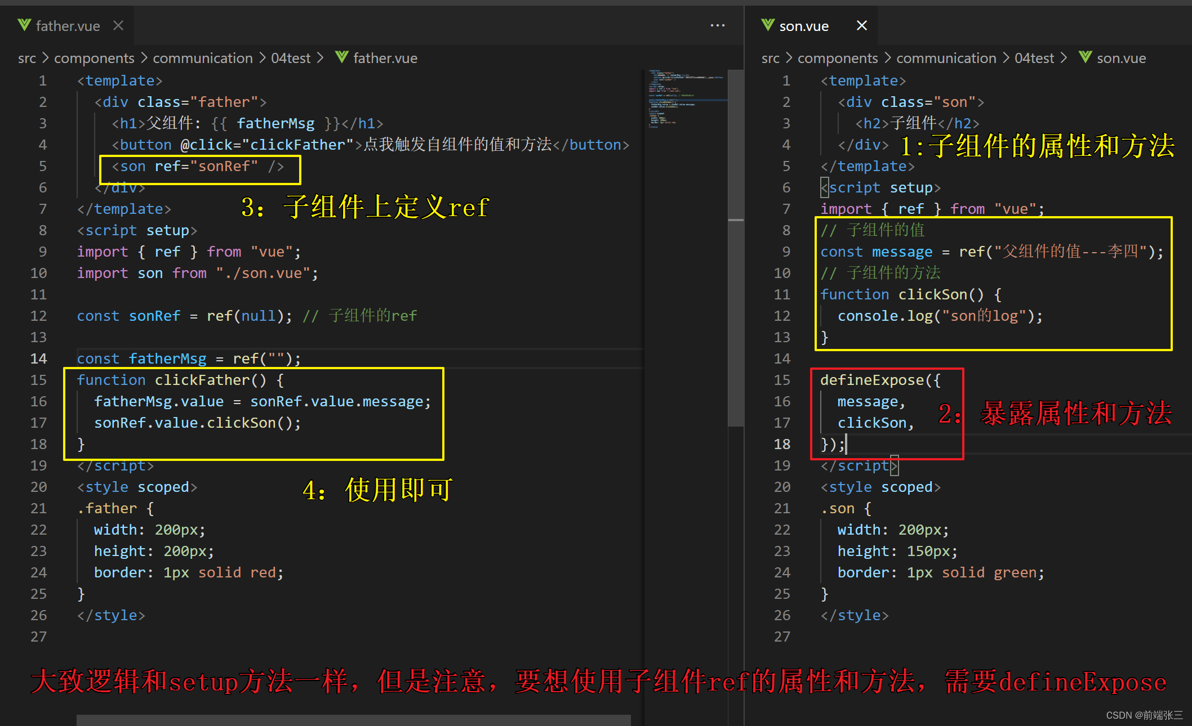Click 'communication' in the father.vue breadcrumb
The height and width of the screenshot is (726, 1192).
click(x=203, y=58)
